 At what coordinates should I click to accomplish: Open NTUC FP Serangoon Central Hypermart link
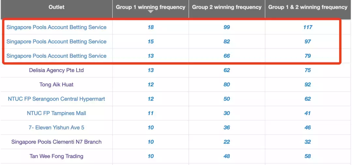pyautogui.click(x=56, y=99)
